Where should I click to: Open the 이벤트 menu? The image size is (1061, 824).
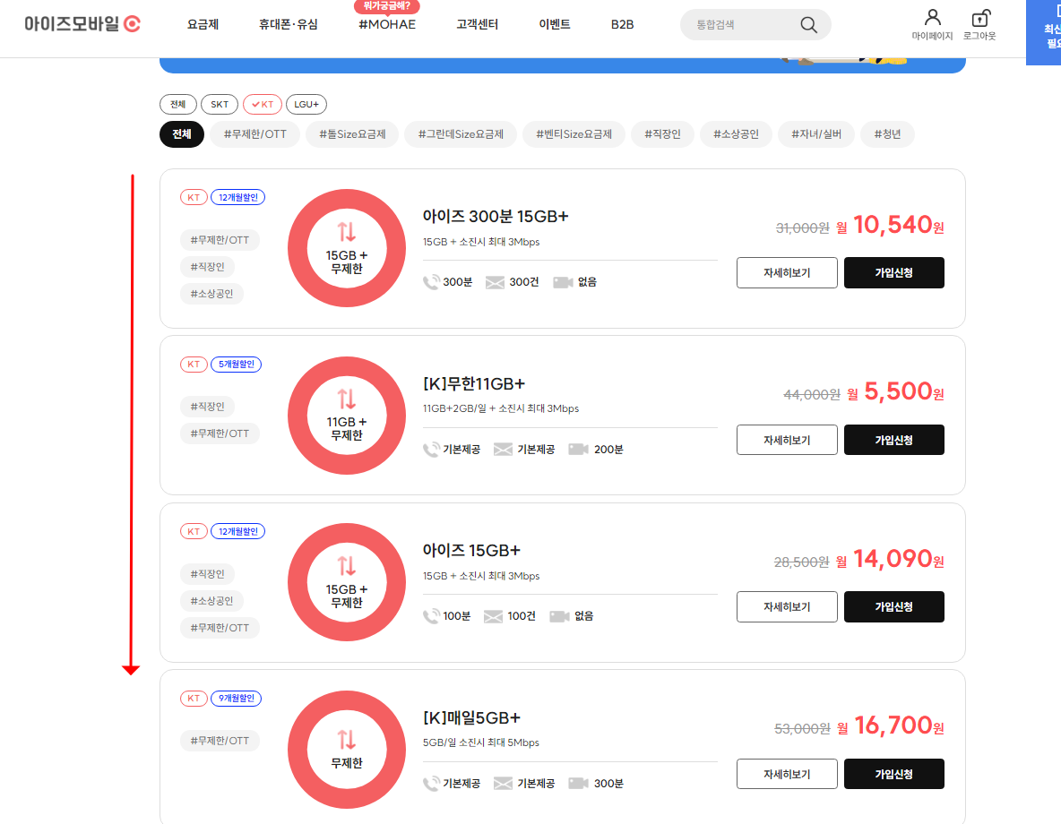[554, 24]
